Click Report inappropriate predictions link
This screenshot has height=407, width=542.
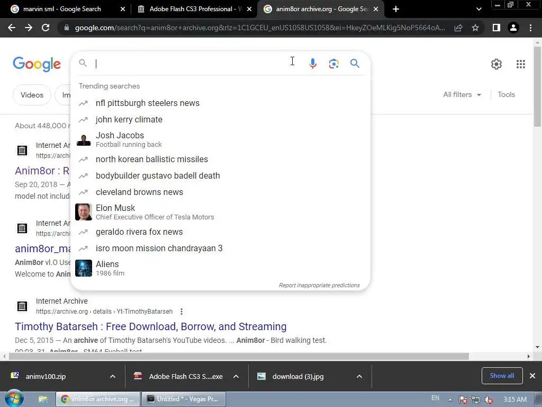(319, 285)
